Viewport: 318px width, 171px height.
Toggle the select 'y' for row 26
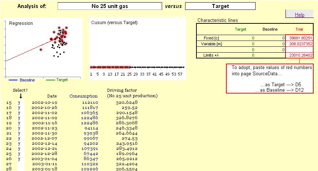(x=19, y=159)
